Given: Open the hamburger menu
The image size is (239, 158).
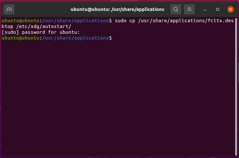Looking at the screenshot, I should 189,9.
